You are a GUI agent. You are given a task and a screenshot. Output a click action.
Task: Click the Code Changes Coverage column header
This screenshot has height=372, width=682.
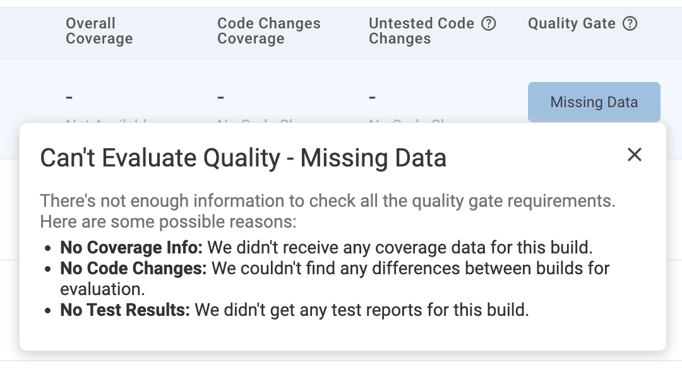268,31
